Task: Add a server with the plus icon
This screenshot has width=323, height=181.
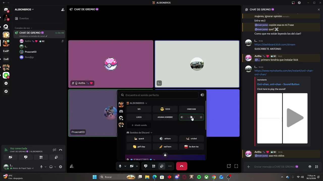Action: [6, 83]
